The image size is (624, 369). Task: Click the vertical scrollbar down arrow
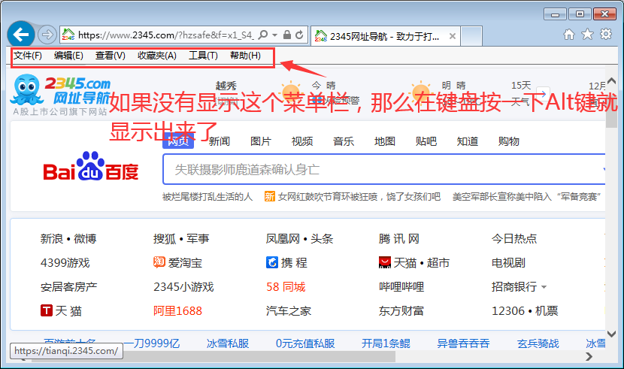point(612,334)
